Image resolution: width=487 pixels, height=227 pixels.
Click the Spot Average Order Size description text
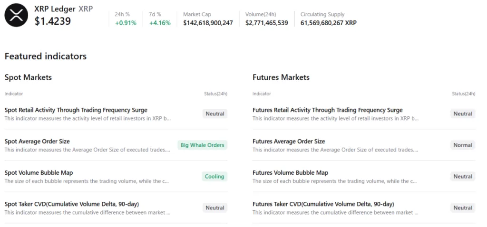coord(88,150)
